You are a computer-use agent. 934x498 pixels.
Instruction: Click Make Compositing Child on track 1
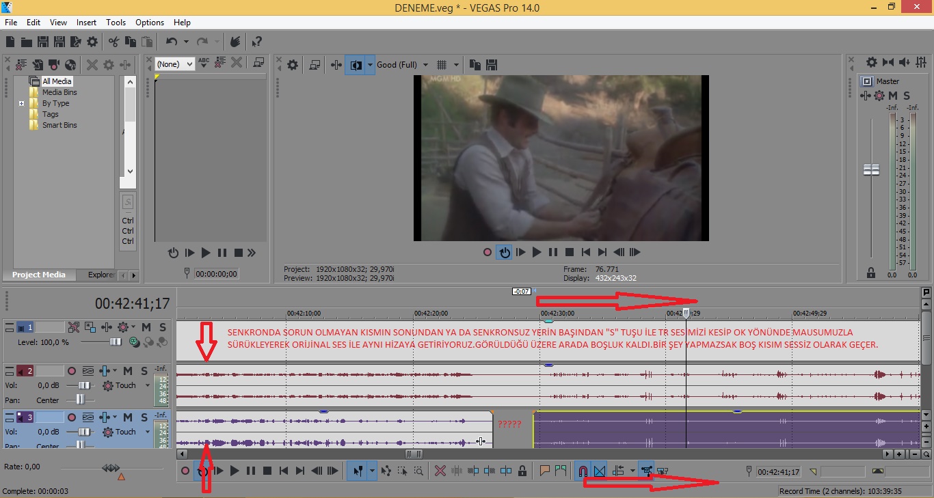(162, 342)
